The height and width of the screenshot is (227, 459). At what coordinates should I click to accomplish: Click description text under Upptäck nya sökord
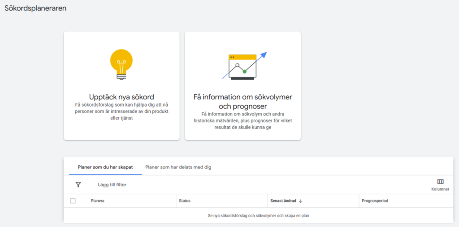pos(121,111)
